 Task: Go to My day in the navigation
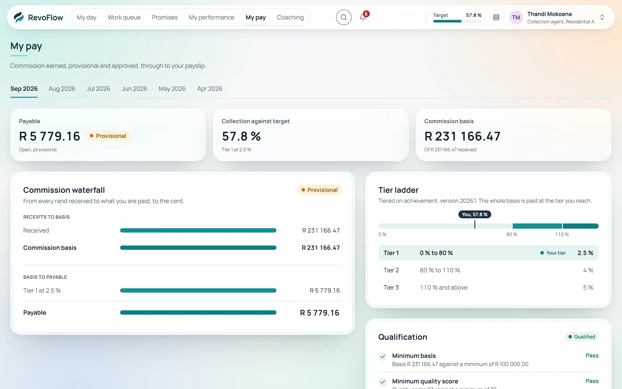[87, 17]
